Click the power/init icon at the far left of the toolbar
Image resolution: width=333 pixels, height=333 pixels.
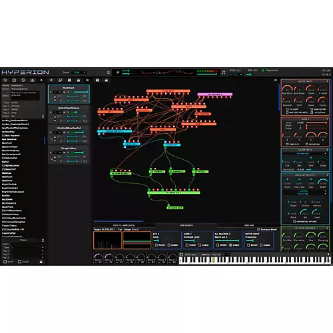(x=5, y=80)
